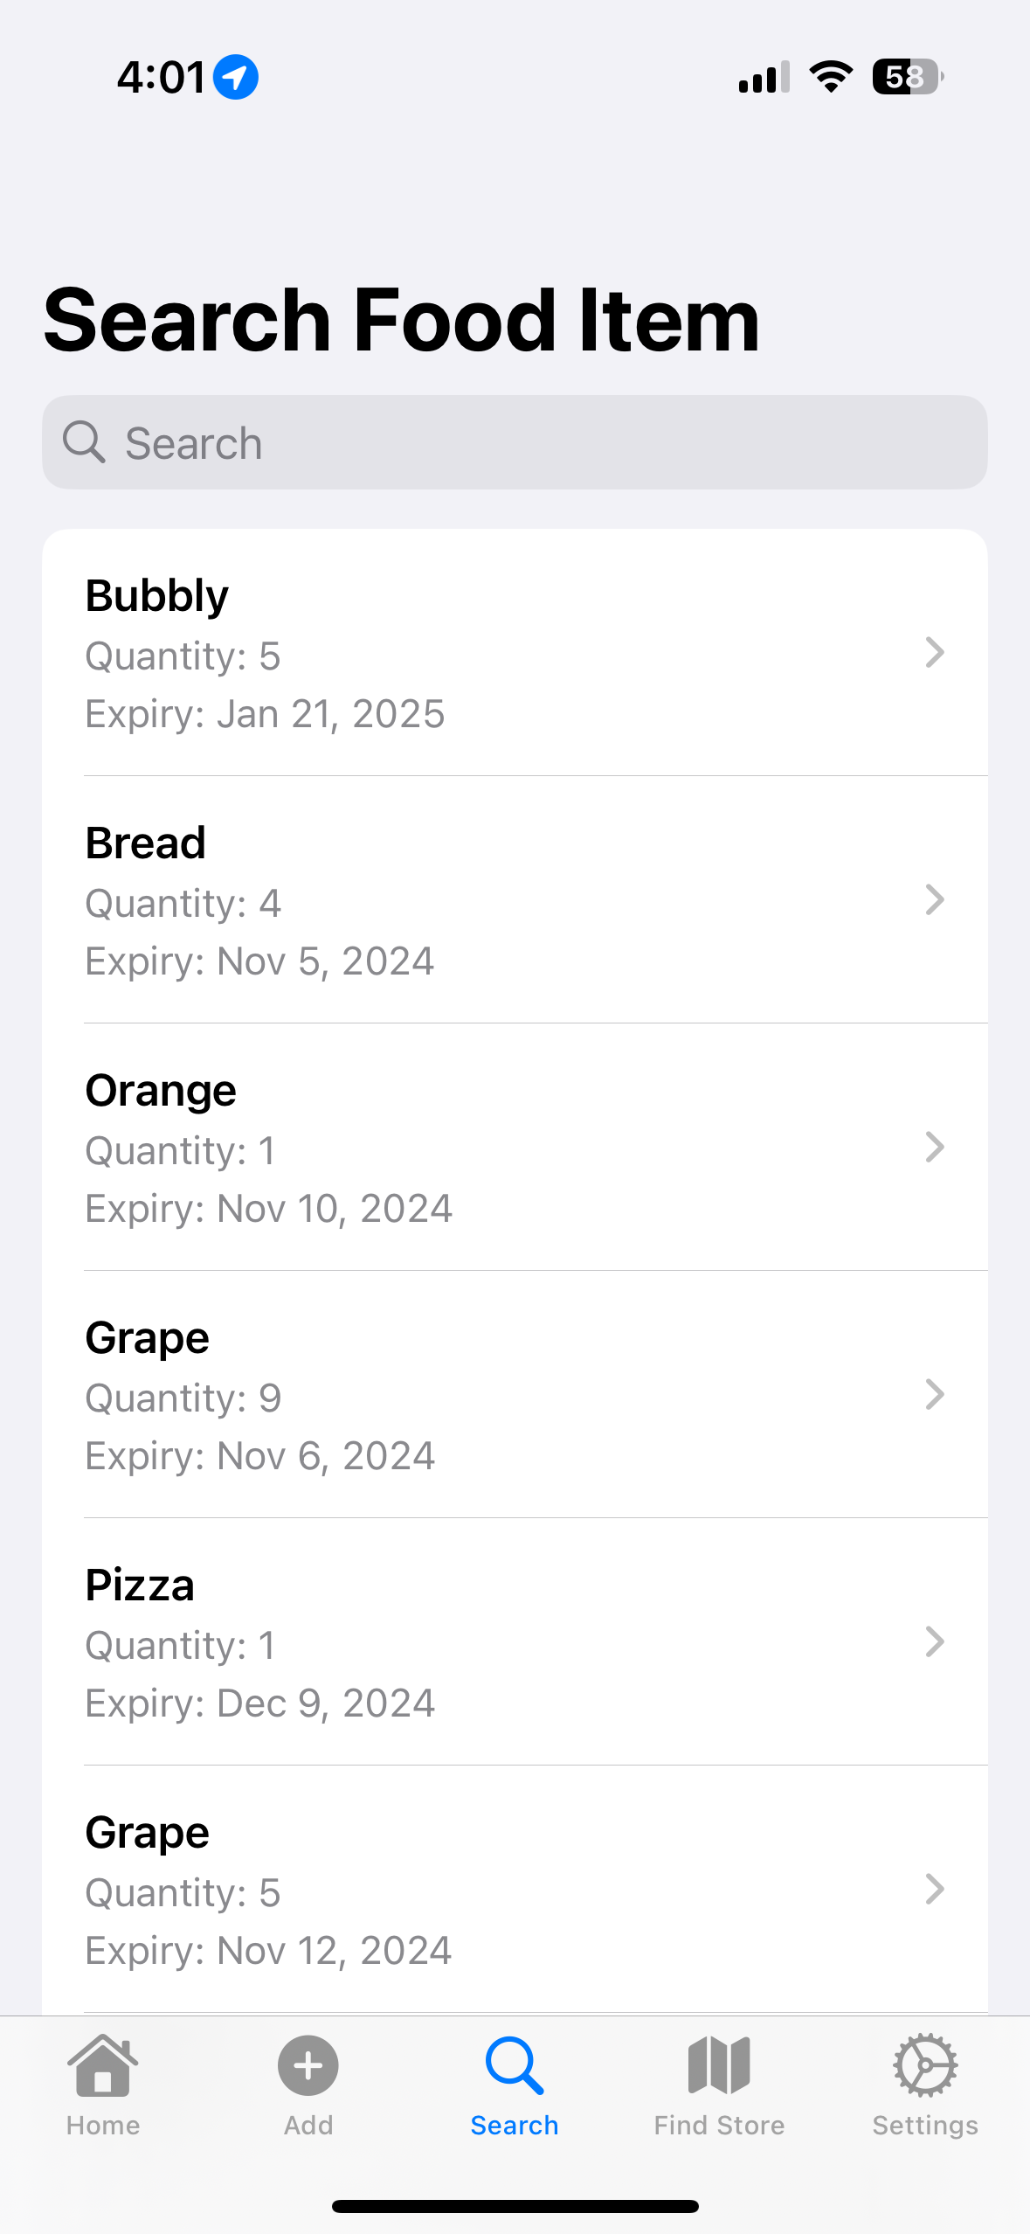Viewport: 1030px width, 2234px height.
Task: Open Grape quantity 9 chevron
Action: [x=935, y=1394]
